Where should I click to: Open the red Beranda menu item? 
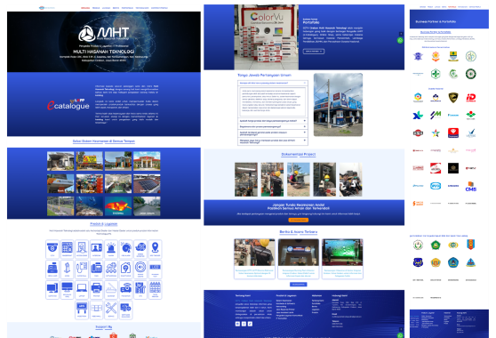[x=85, y=8]
